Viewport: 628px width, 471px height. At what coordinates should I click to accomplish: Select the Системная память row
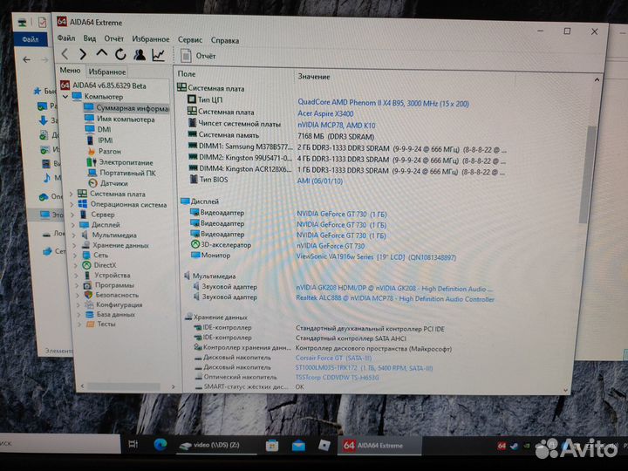tap(281, 136)
